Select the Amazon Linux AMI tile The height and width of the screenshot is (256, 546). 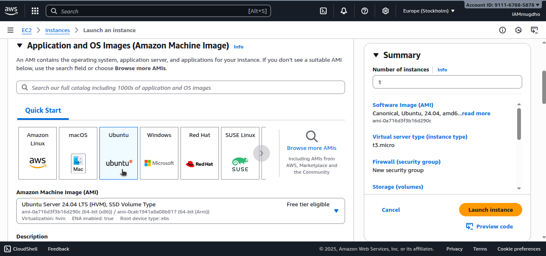tap(38, 153)
